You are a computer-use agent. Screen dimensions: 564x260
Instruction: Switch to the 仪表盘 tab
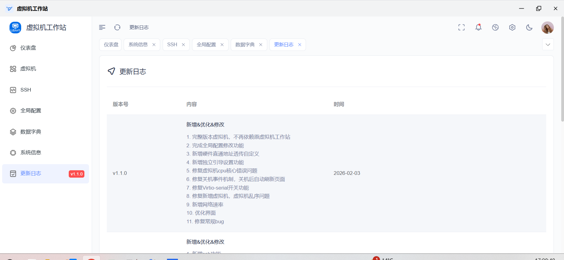pos(111,45)
